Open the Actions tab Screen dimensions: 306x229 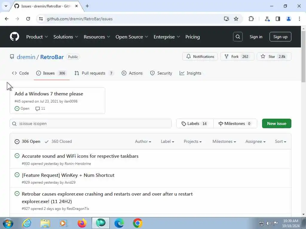click(132, 73)
